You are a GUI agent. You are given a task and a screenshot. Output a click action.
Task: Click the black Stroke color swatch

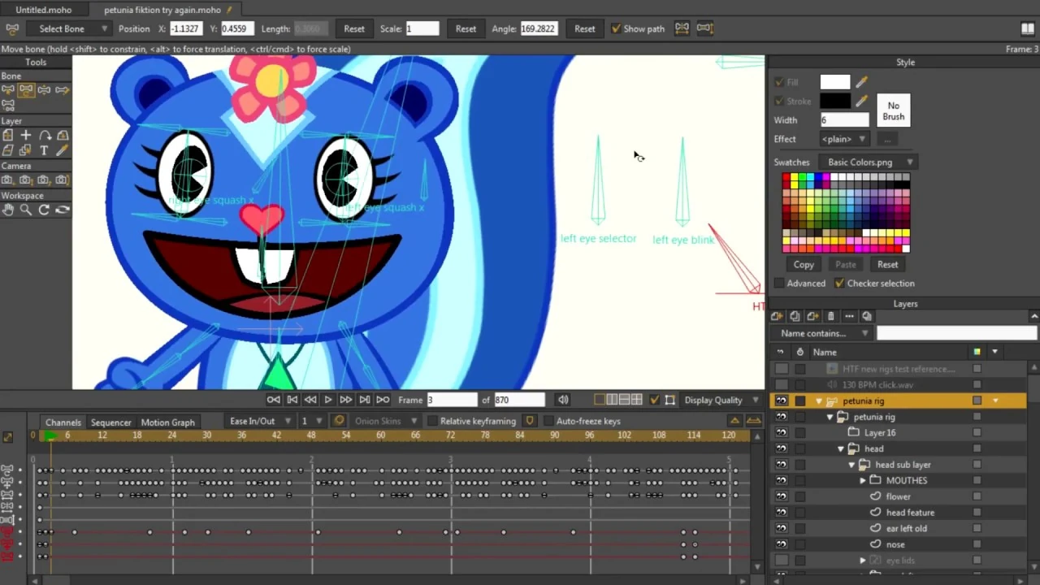[x=834, y=101]
